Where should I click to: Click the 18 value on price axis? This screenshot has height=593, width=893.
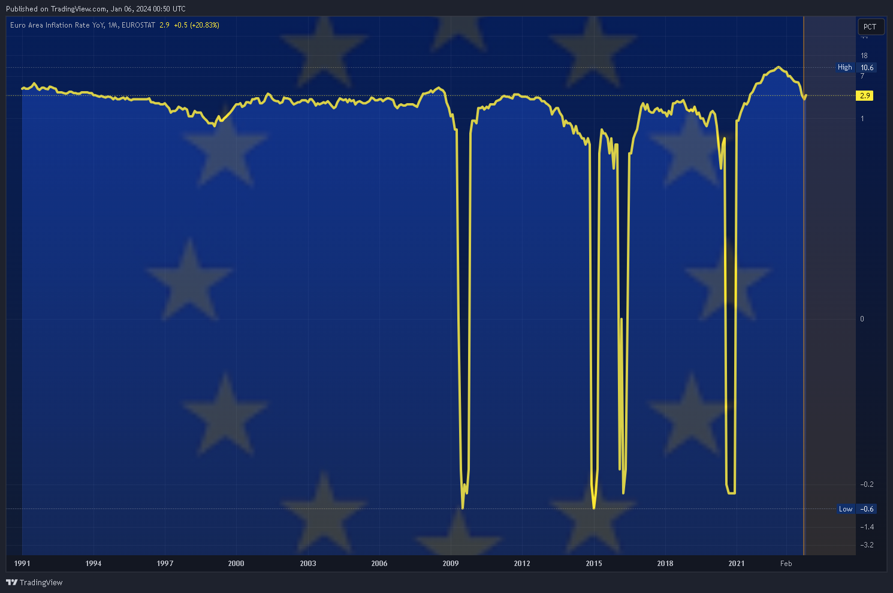tap(864, 56)
